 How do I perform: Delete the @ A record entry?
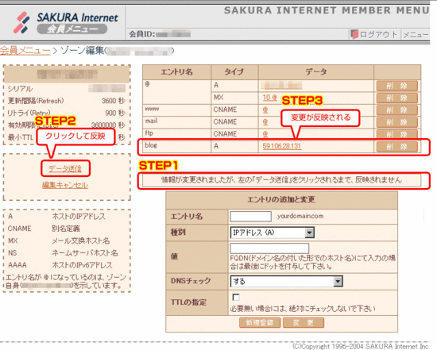pos(396,86)
